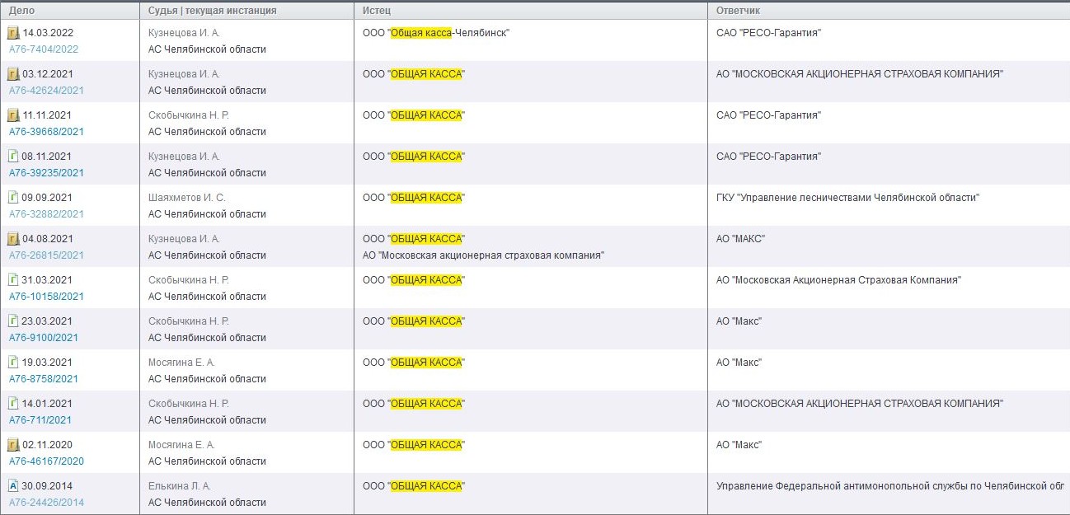
Task: Open case А76-39235/2021
Action: 46,173
